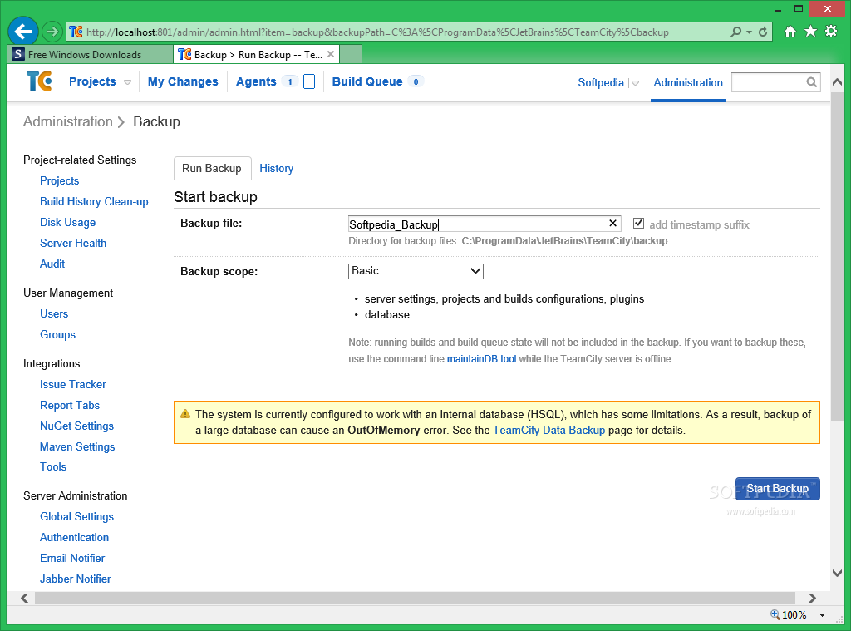Click the TeamCity logo icon
The height and width of the screenshot is (631, 851).
coord(39,81)
